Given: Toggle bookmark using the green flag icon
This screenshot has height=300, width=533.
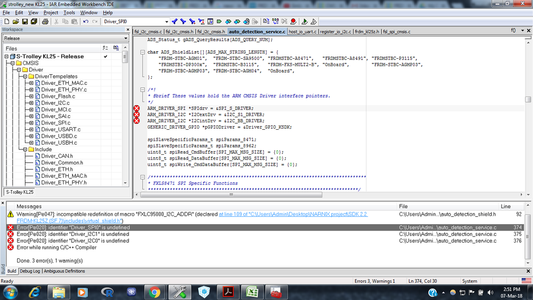Looking at the screenshot, I should (219, 21).
